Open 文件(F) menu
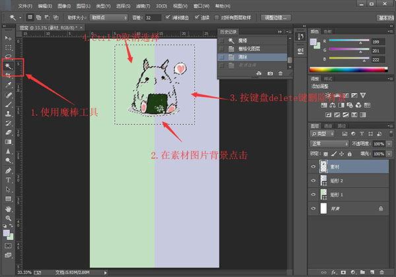Image resolution: width=396 pixels, height=277 pixels. pyautogui.click(x=25, y=6)
